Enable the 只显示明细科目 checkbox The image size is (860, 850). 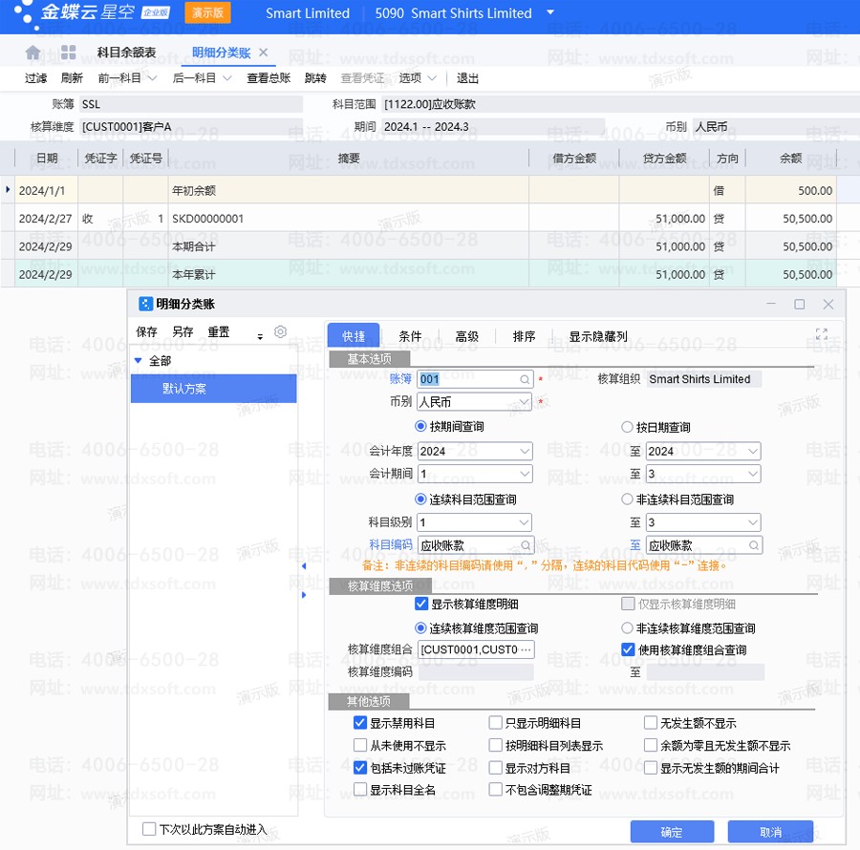tap(496, 723)
